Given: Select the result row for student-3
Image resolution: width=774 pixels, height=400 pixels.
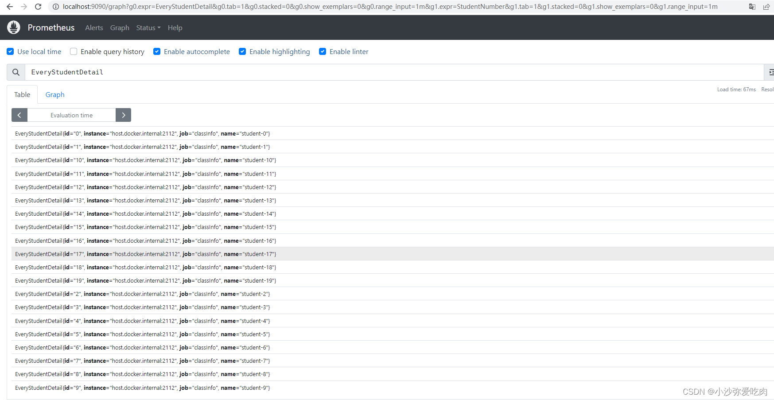Looking at the screenshot, I should (393, 307).
